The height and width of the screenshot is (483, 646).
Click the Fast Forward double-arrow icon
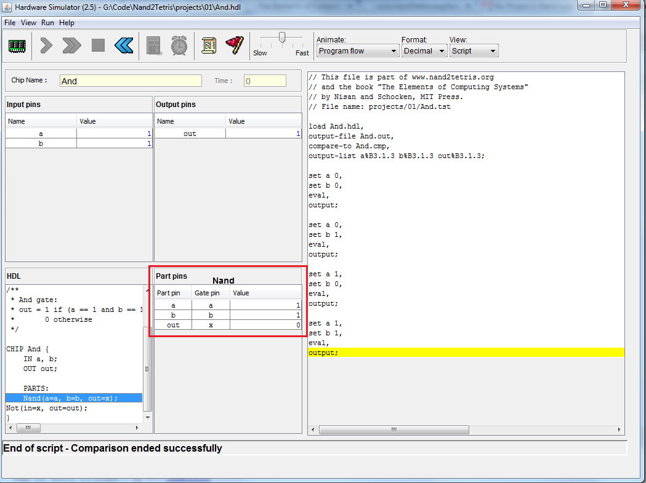click(71, 46)
